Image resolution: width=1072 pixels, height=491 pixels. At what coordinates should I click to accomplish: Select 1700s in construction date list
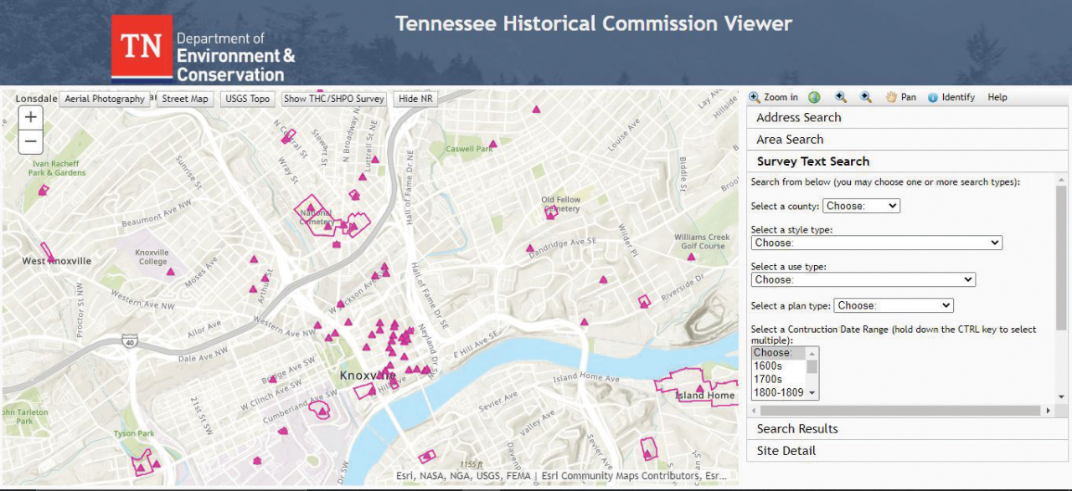(779, 380)
